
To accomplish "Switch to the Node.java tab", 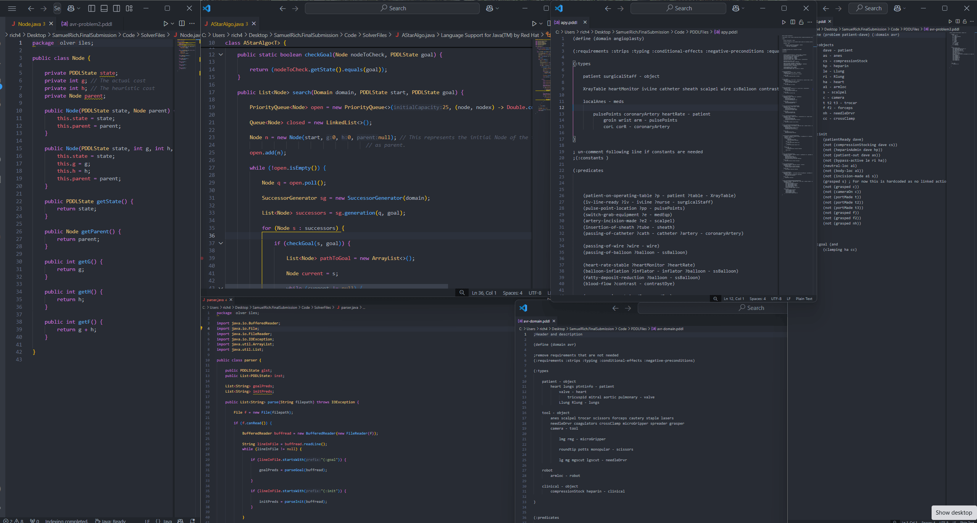I will click(29, 24).
